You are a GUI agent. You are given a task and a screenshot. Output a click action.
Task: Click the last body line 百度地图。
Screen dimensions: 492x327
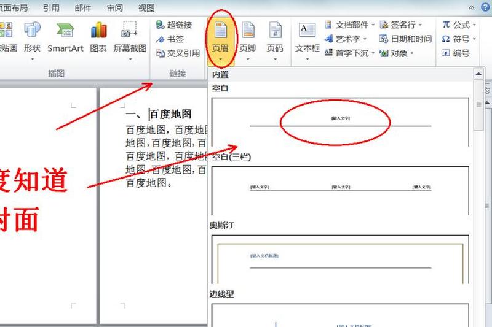pyautogui.click(x=149, y=182)
